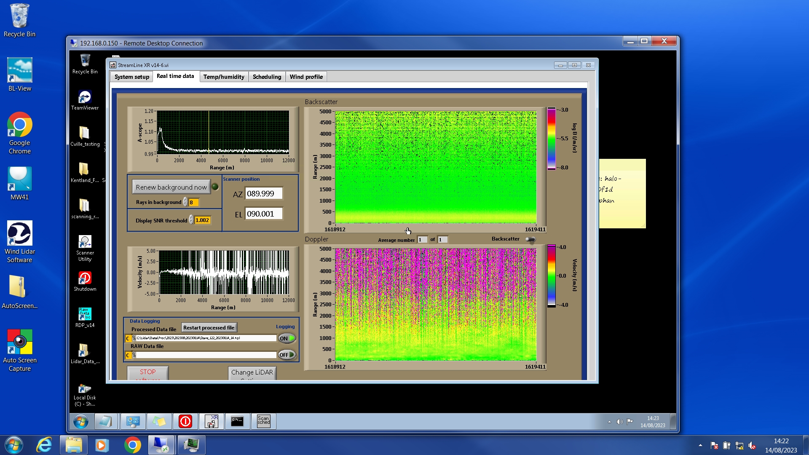Flip the Backscatter toggle switch above Doppler
The image size is (809, 455).
[530, 239]
